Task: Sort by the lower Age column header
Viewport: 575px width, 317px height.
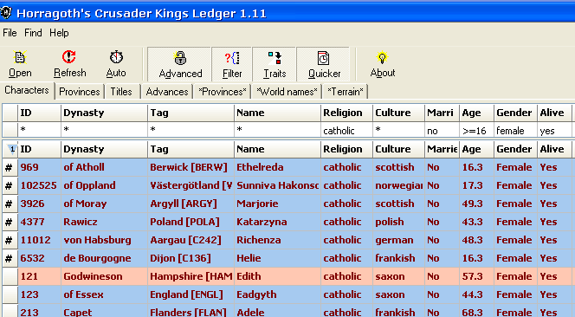Action: 477,149
